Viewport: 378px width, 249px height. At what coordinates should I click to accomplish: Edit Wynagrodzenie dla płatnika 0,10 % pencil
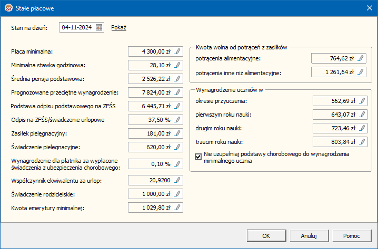coord(177,164)
